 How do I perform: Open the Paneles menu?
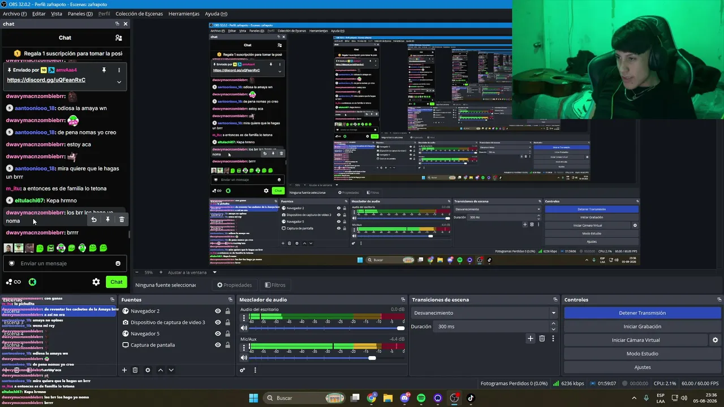80,14
